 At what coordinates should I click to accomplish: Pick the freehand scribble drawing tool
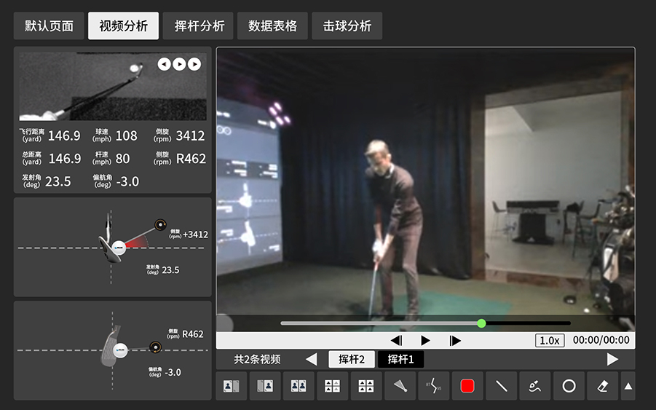pos(535,386)
